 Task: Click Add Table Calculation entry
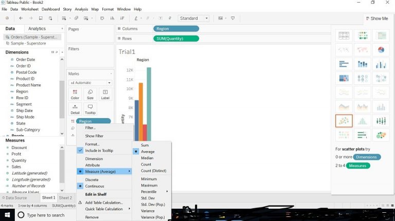click(x=104, y=202)
